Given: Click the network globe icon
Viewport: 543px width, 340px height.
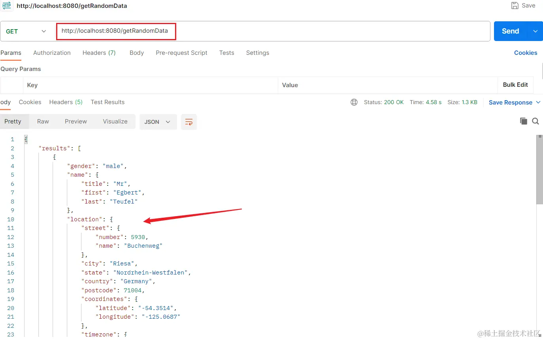Looking at the screenshot, I should click(x=354, y=102).
